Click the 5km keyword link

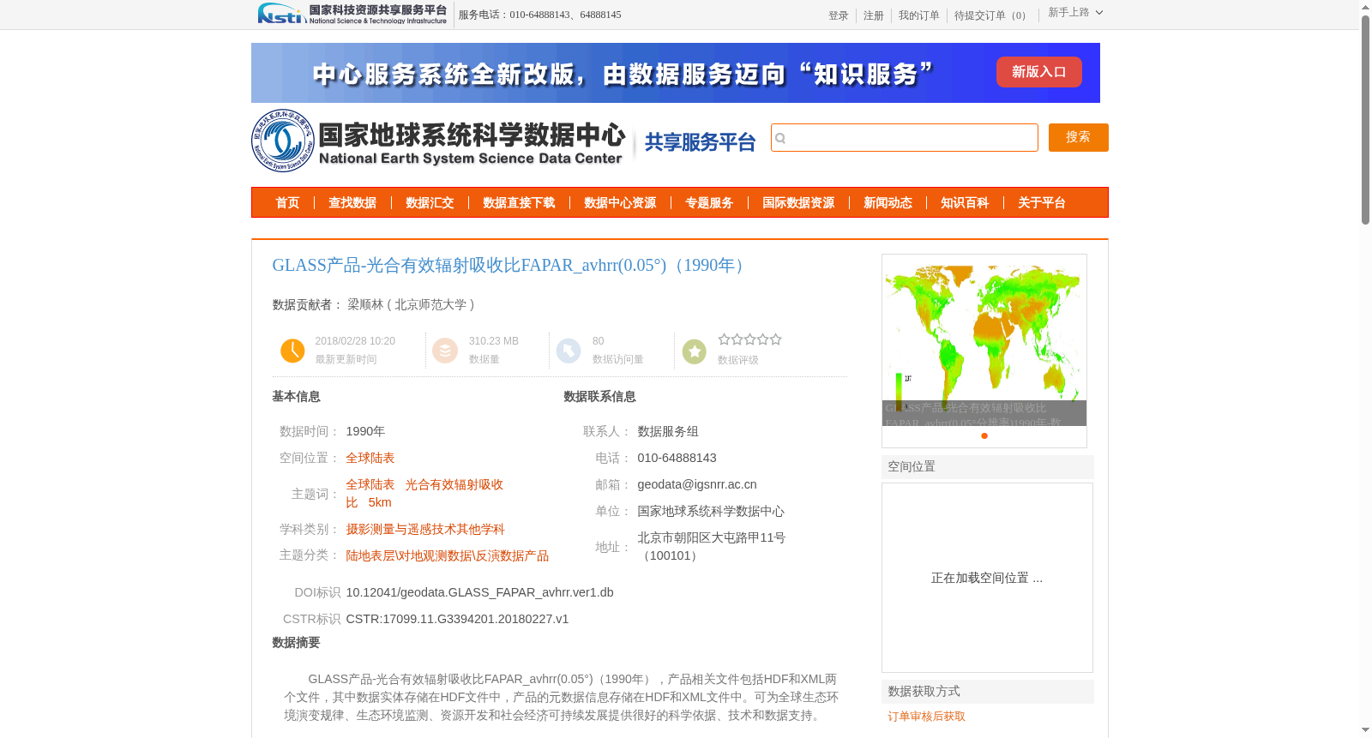point(380,502)
